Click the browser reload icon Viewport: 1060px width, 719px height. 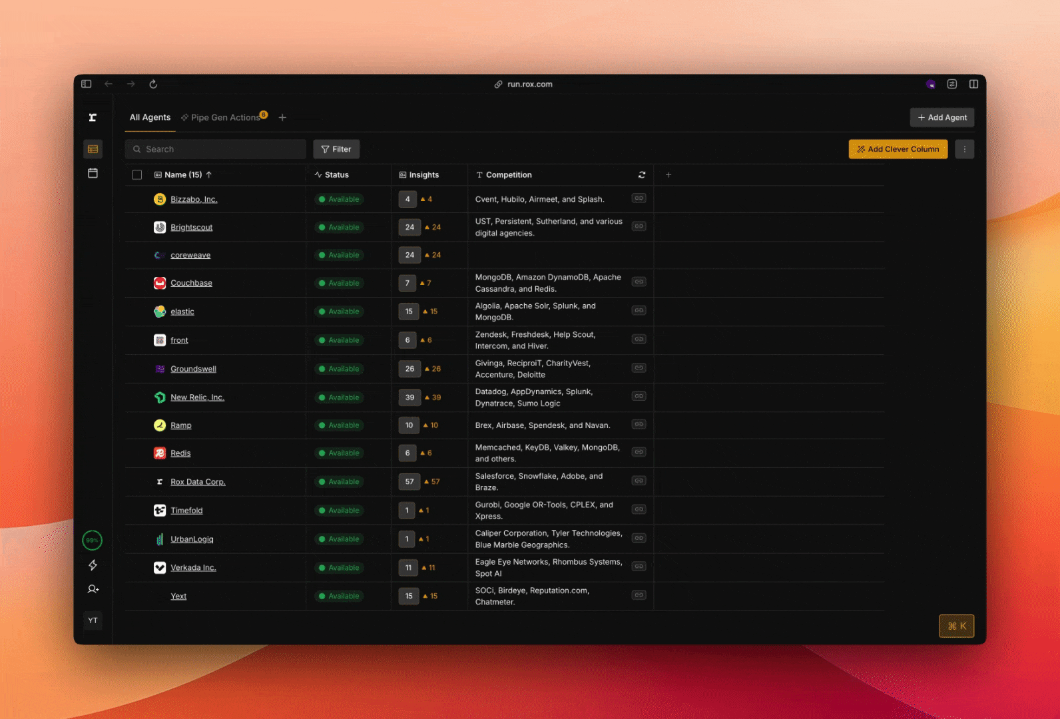tap(153, 84)
